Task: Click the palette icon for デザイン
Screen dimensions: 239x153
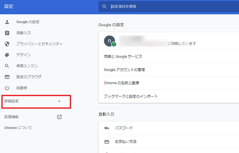Action: click(7, 55)
